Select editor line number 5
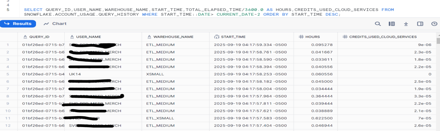The height and width of the screenshot is (131, 440). tap(8, 10)
